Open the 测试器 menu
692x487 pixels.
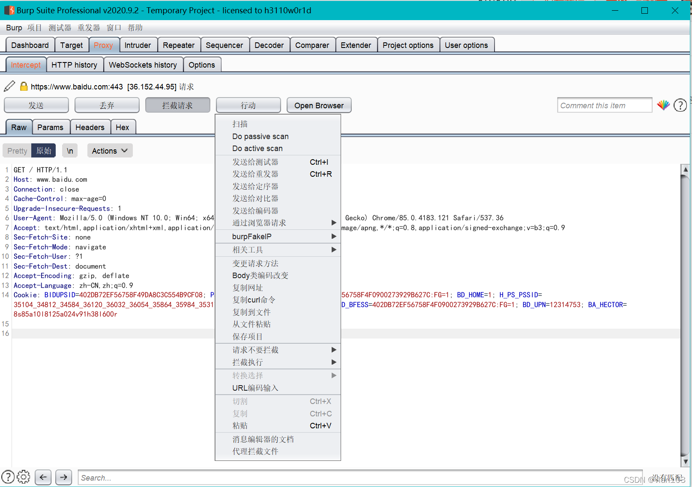point(60,27)
